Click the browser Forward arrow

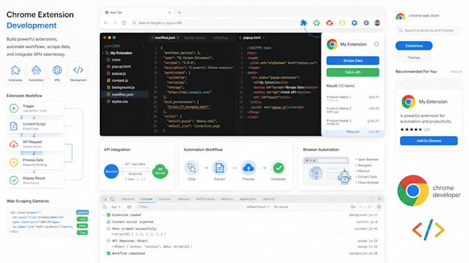(115, 23)
